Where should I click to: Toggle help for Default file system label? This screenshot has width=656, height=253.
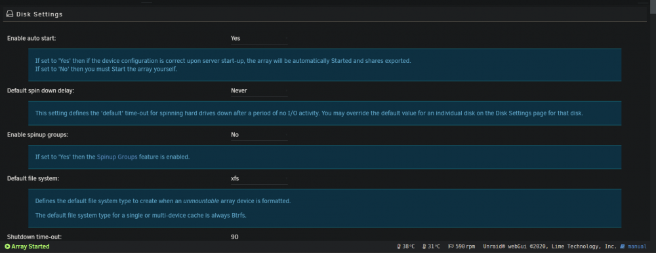pyautogui.click(x=33, y=178)
